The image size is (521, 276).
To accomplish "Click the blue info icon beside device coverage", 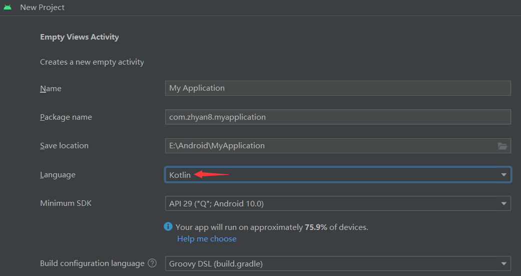I will [x=169, y=227].
